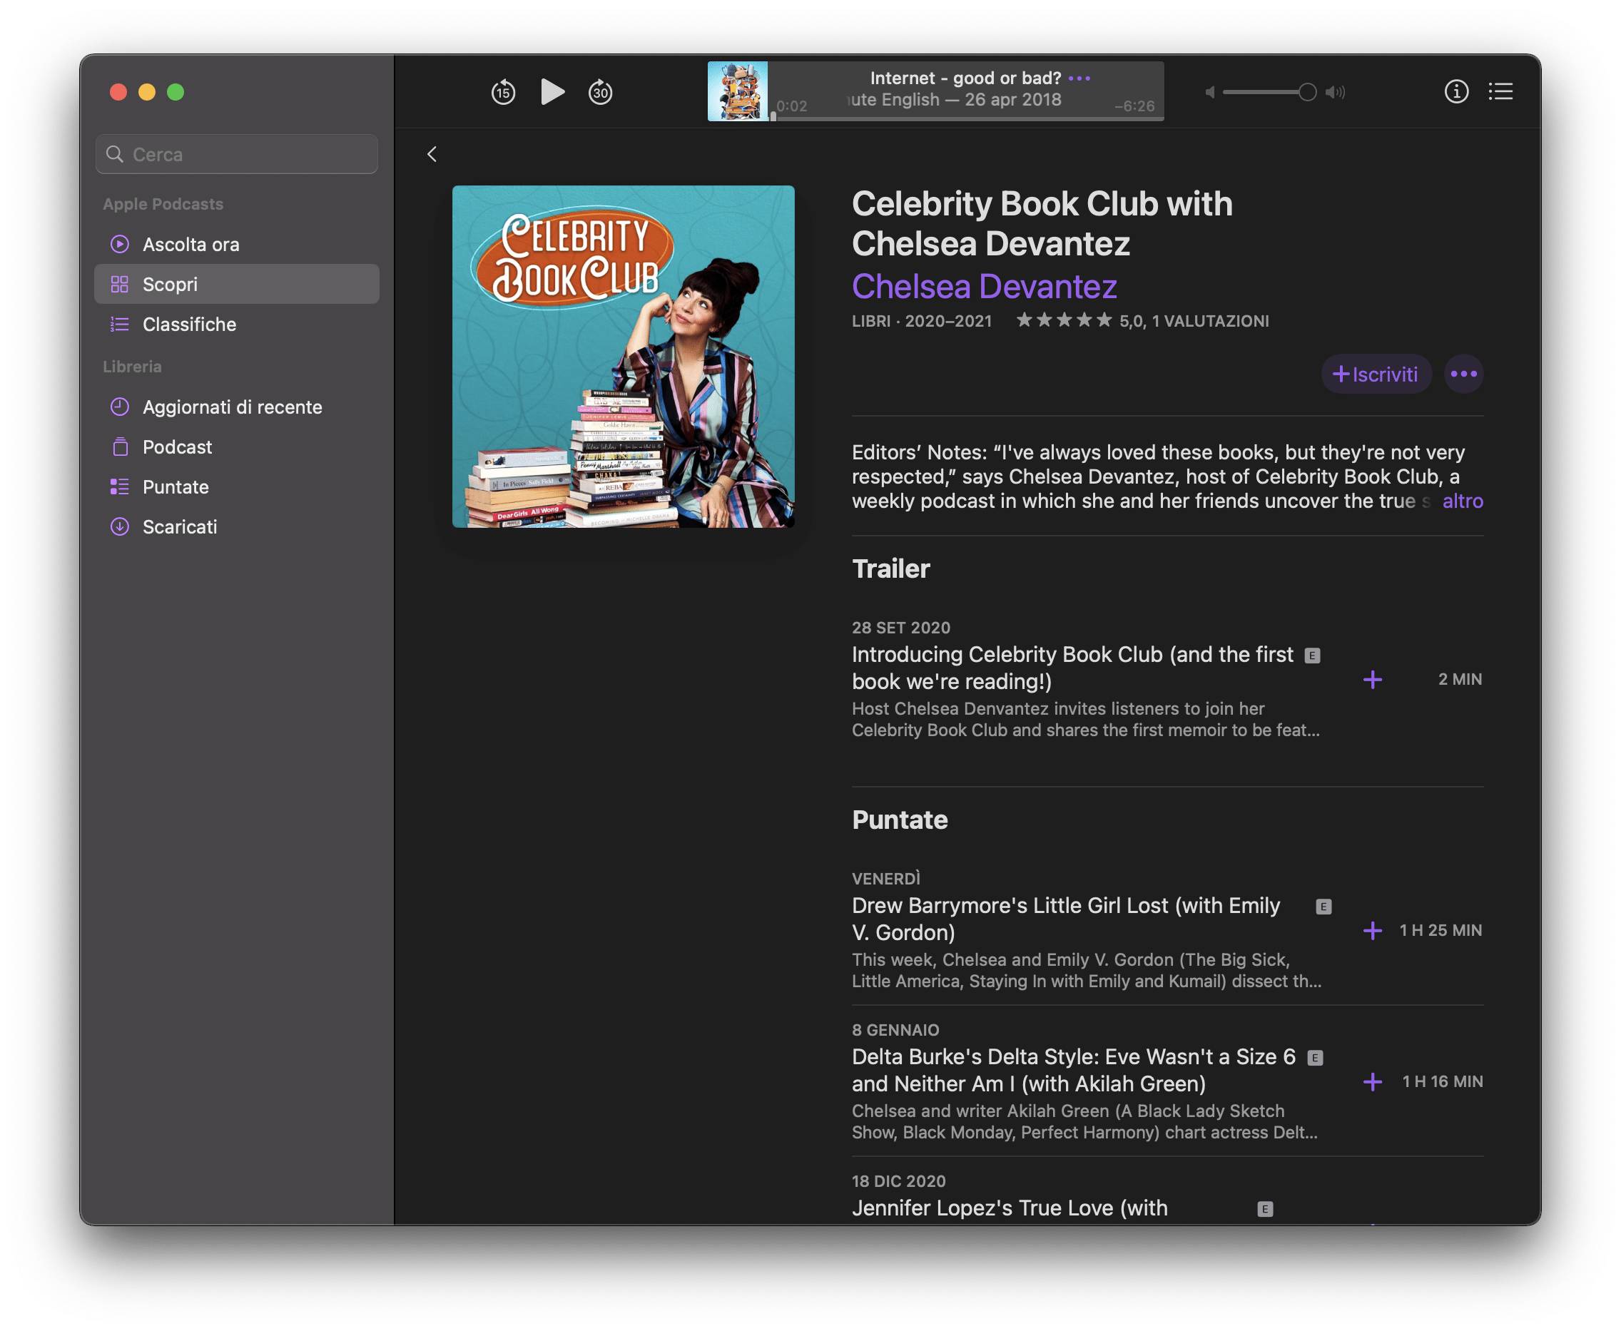This screenshot has height=1331, width=1621.
Task: Enter full screen with the green button
Action: (176, 92)
